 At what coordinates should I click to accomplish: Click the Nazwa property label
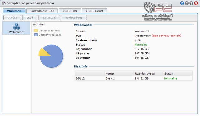tap(80, 31)
